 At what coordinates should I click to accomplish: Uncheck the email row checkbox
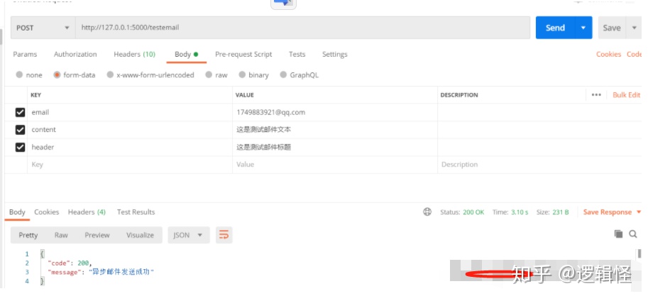[20, 112]
